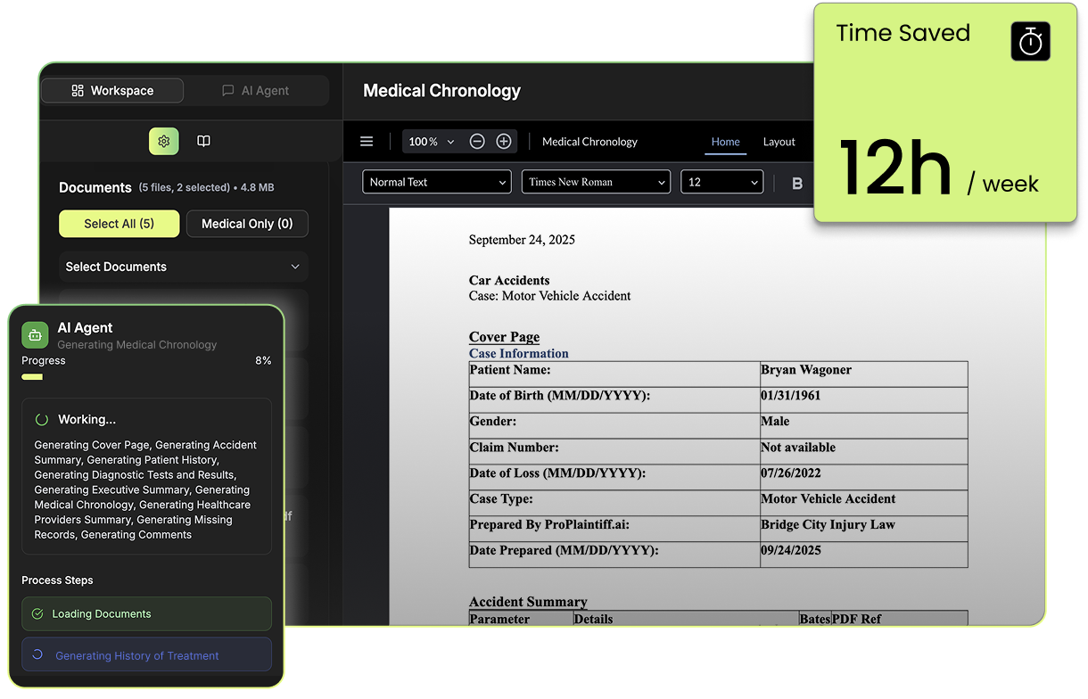Image resolution: width=1088 pixels, height=699 pixels.
Task: Zoom out using the minus icon
Action: point(477,141)
